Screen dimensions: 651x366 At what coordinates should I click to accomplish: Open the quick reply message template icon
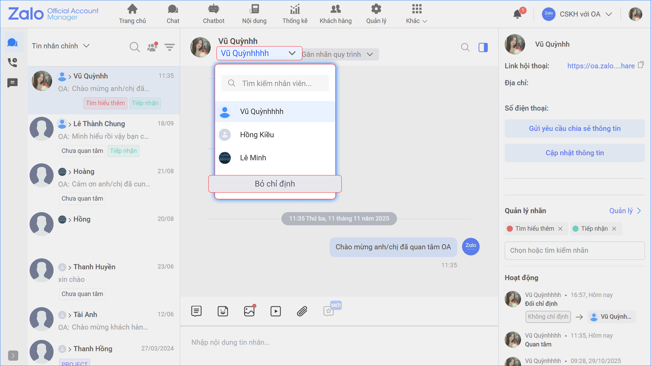(196, 311)
